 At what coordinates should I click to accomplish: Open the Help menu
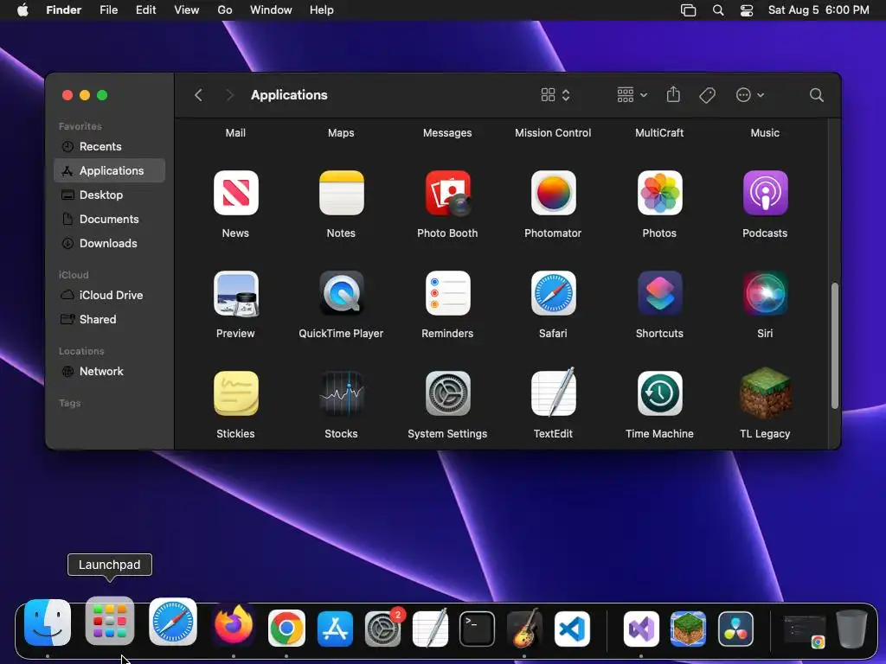coord(322,10)
